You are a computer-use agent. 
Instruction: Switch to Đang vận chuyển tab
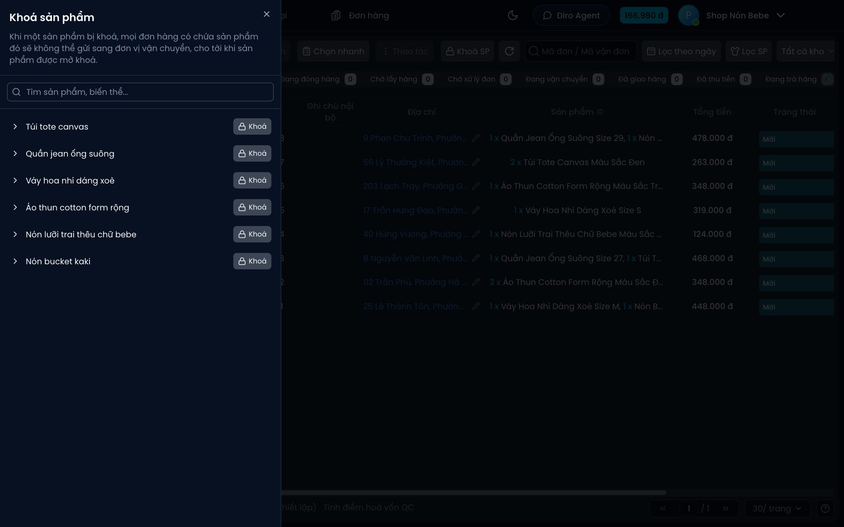[564, 79]
